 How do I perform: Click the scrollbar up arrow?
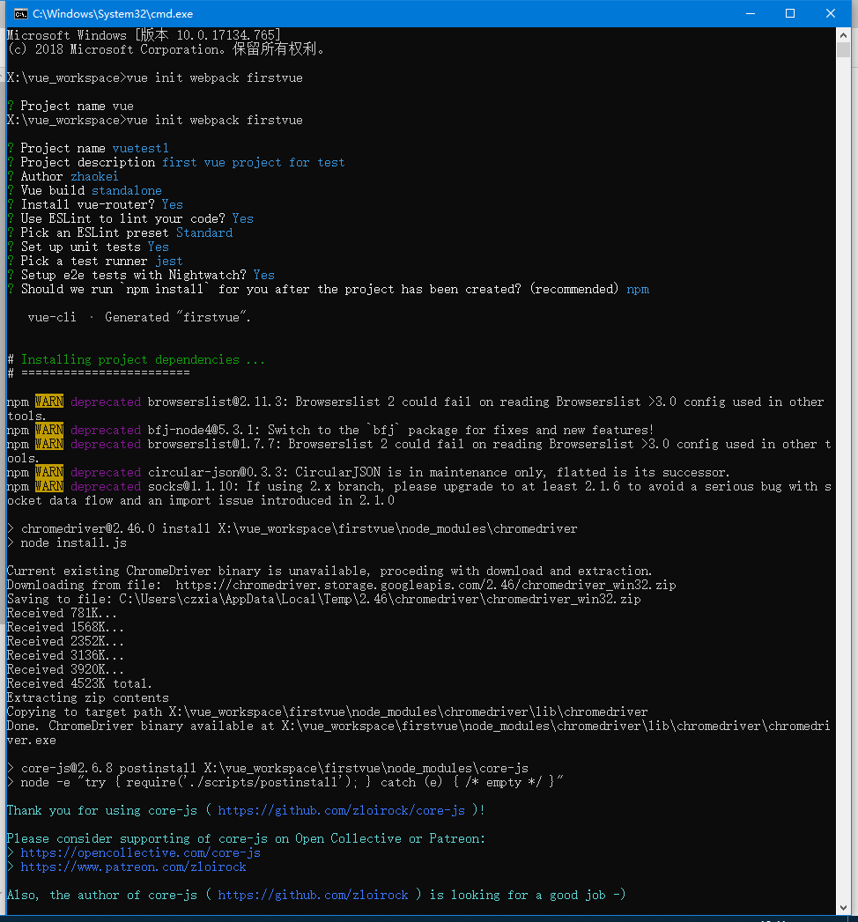pyautogui.click(x=843, y=35)
